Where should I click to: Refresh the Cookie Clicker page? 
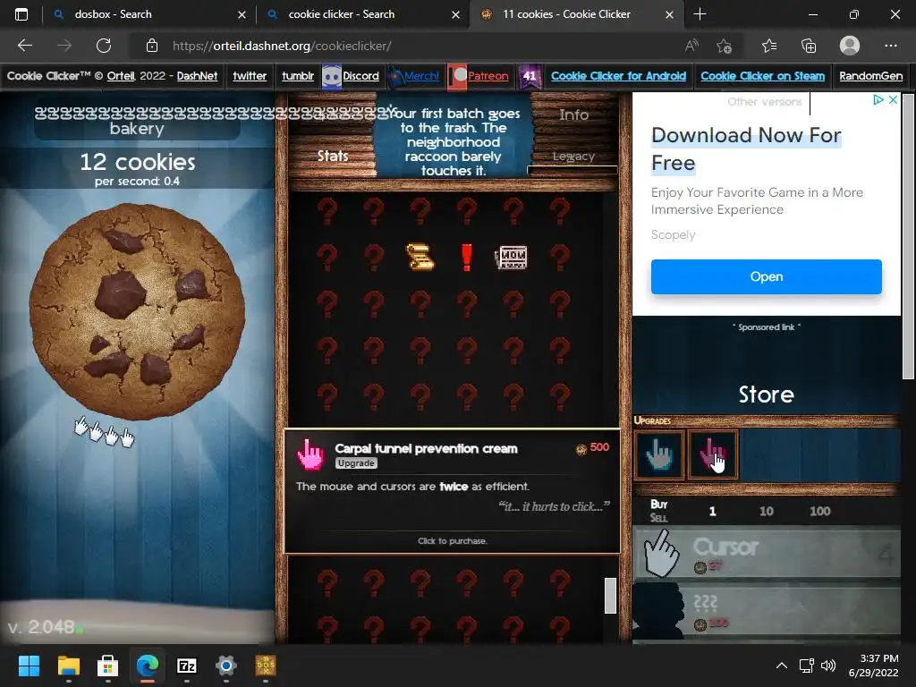(104, 46)
